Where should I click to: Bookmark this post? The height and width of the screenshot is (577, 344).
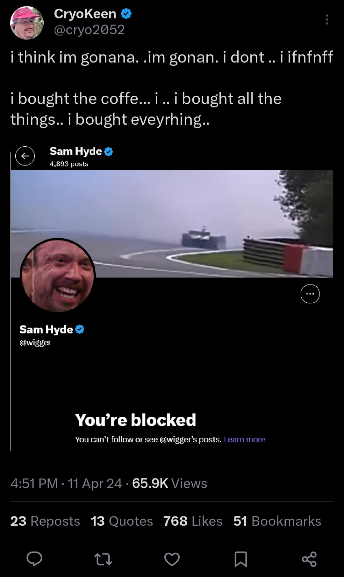click(x=241, y=559)
